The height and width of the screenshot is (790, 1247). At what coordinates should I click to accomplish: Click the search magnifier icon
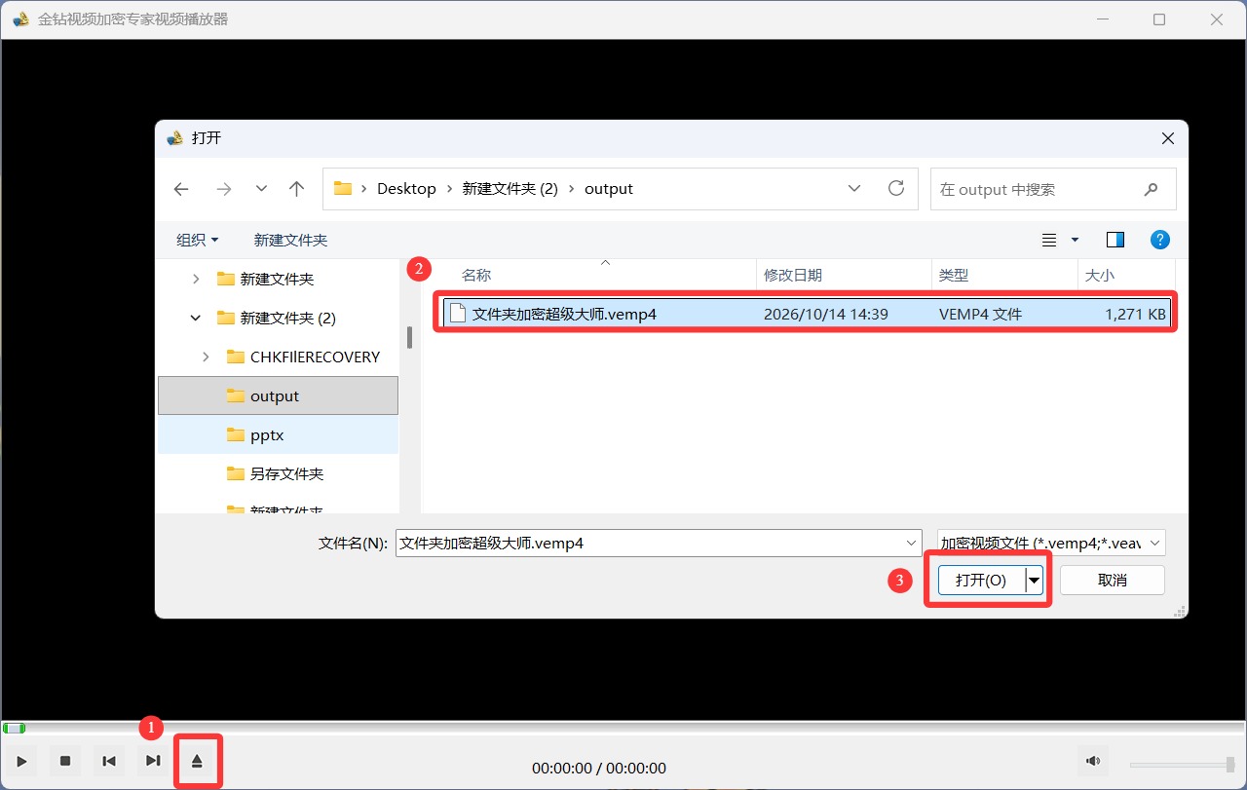(1151, 190)
